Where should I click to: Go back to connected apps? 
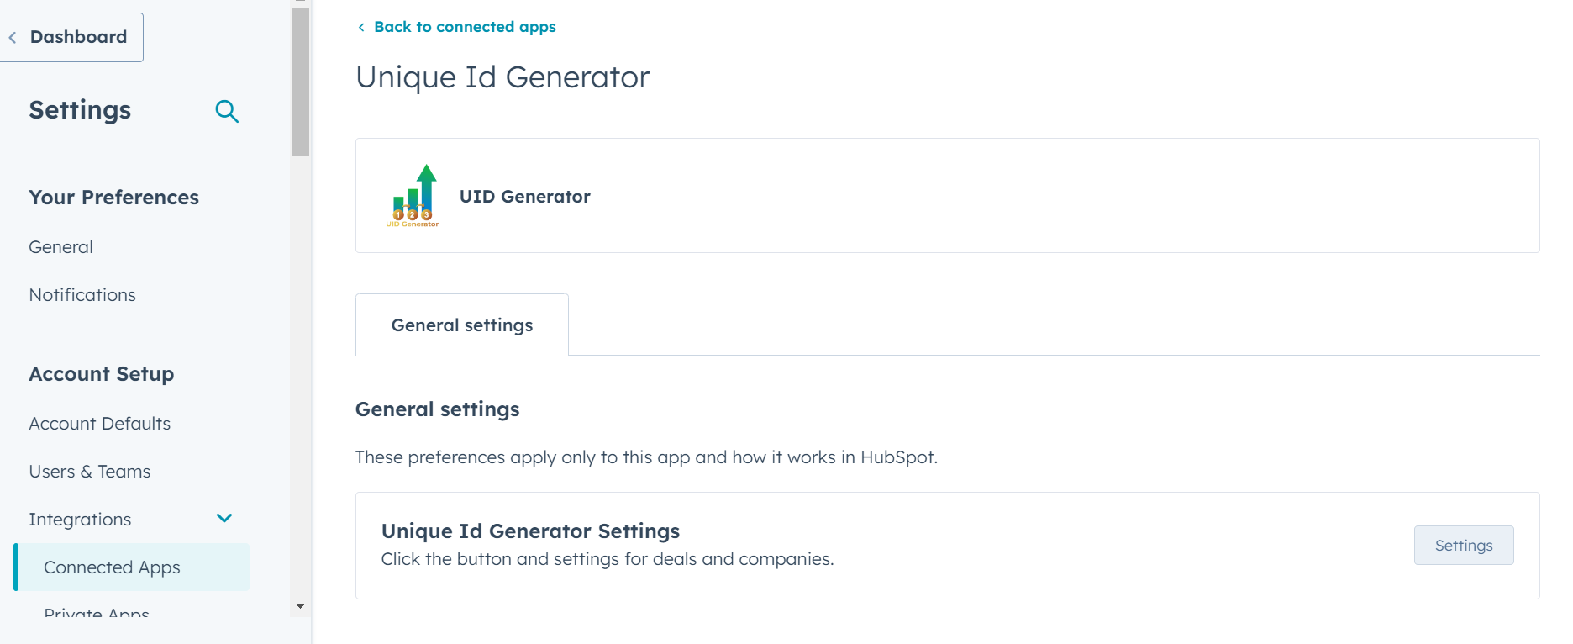coord(465,27)
